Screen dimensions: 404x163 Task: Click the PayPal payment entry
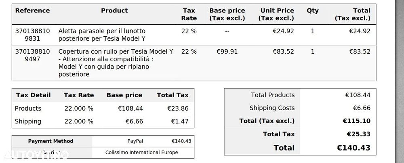tap(135, 141)
